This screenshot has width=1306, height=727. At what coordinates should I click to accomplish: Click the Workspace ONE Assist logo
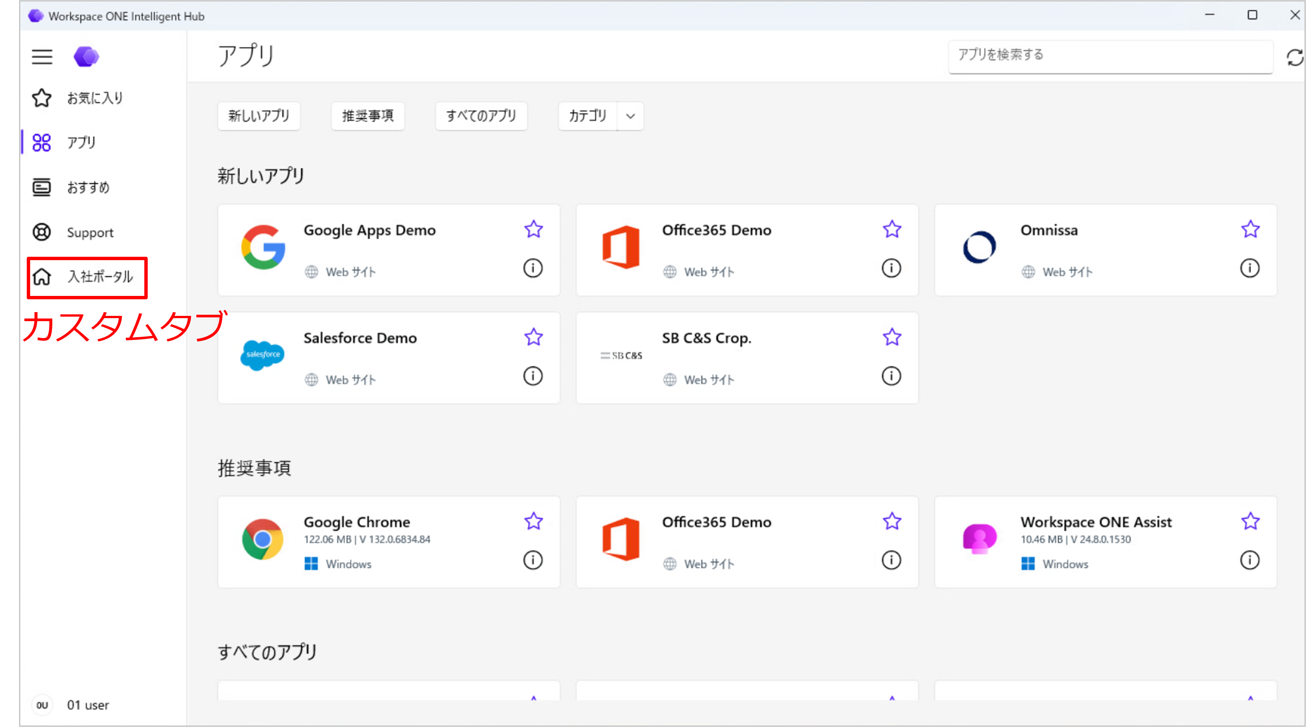tap(979, 539)
